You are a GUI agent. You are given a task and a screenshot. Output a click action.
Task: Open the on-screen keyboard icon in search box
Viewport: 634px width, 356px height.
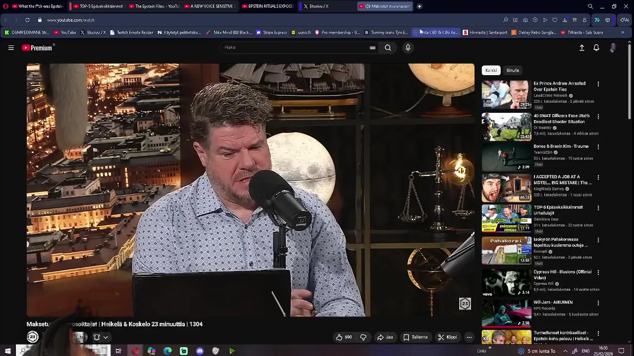[372, 47]
